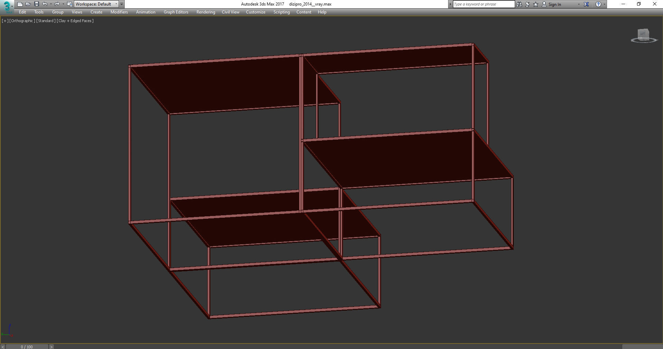The image size is (663, 349).
Task: Click the Sign In button
Action: pyautogui.click(x=551, y=4)
